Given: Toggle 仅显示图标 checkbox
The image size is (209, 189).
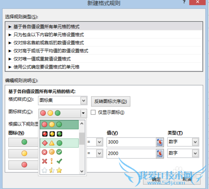Looking at the screenshot, I should (93, 112).
